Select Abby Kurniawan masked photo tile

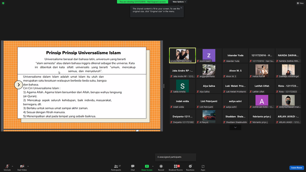(288, 101)
